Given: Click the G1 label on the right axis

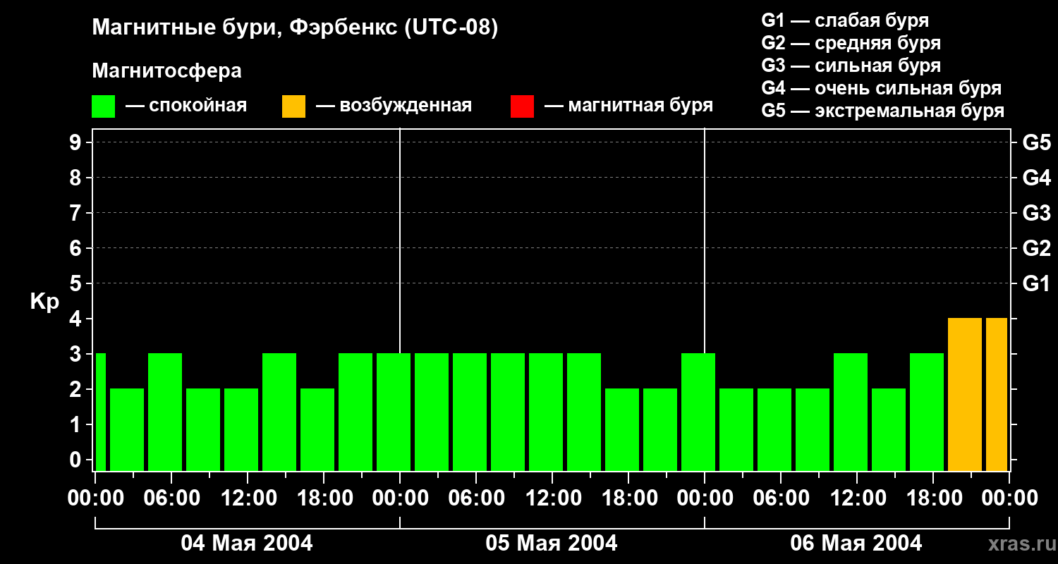Looking at the screenshot, I should coord(1036,283).
